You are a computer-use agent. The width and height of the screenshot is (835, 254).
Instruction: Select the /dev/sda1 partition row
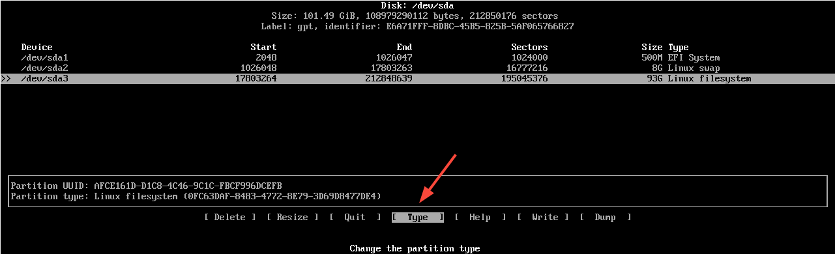coord(417,58)
